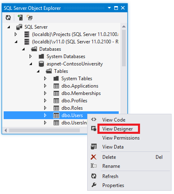Image resolution: width=174 pixels, height=194 pixels.
Task: Click the vertical scrollbar up arrow
Action: point(124,27)
